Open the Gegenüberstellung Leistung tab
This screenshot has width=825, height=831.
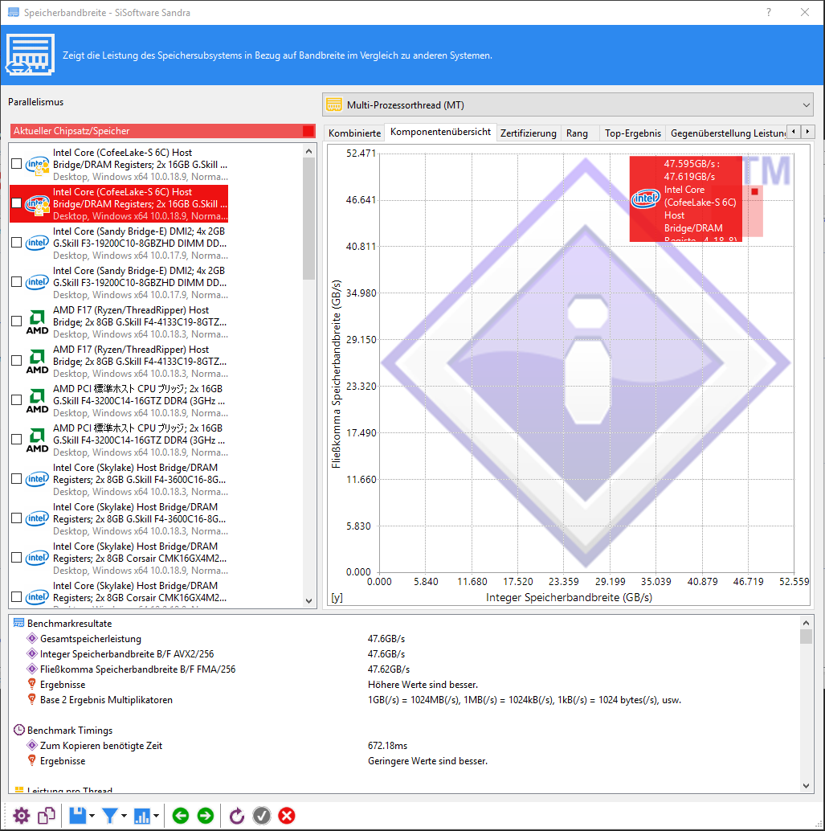pos(727,133)
